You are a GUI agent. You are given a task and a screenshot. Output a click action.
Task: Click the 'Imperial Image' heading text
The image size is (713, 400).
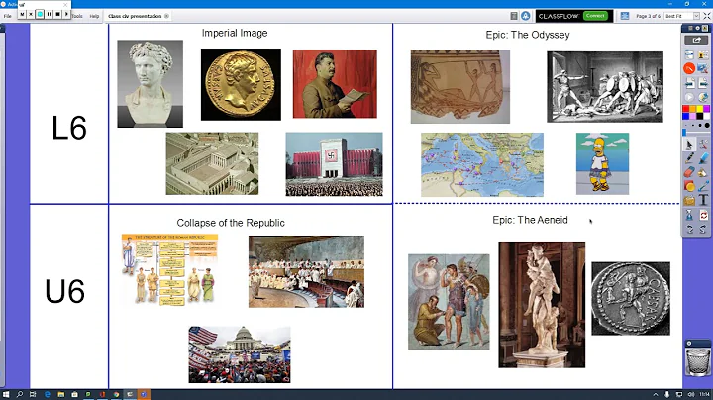pos(235,33)
